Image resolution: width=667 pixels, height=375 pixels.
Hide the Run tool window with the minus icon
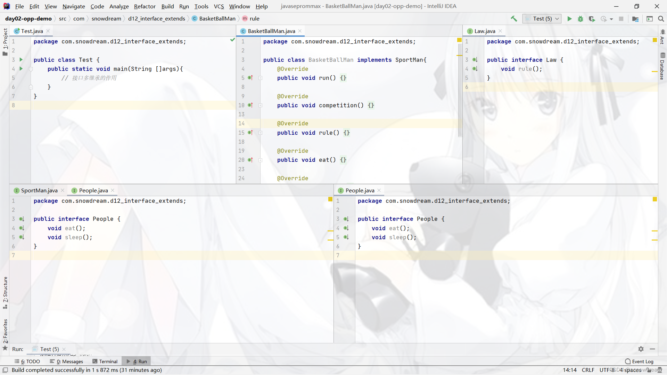(652, 349)
